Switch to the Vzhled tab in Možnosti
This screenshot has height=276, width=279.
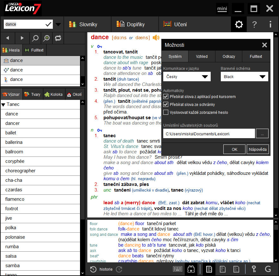click(x=201, y=56)
